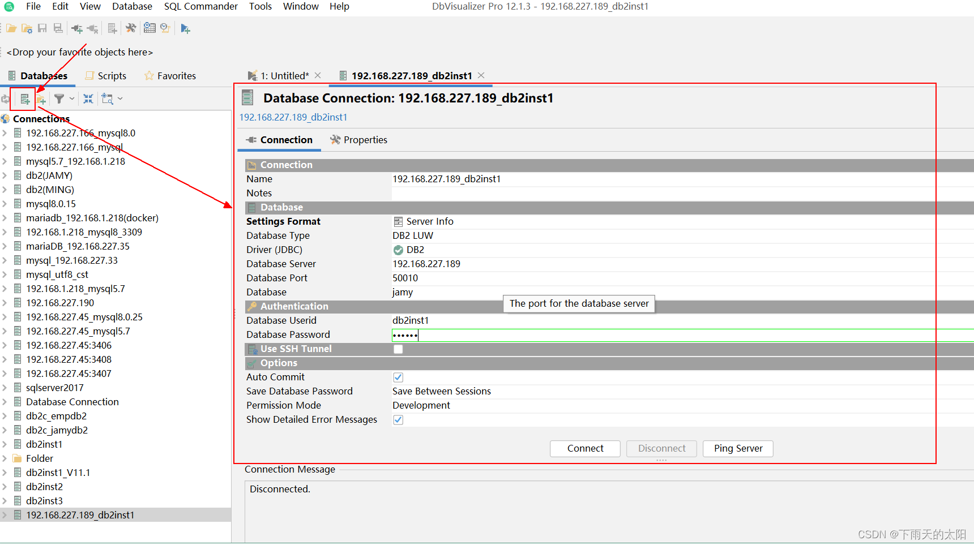Switch to the 1: Untitled* editor tab

point(279,76)
